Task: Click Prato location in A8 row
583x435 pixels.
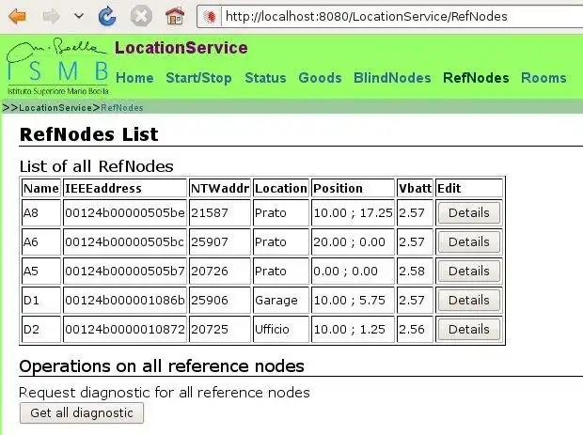Action: [x=281, y=213]
